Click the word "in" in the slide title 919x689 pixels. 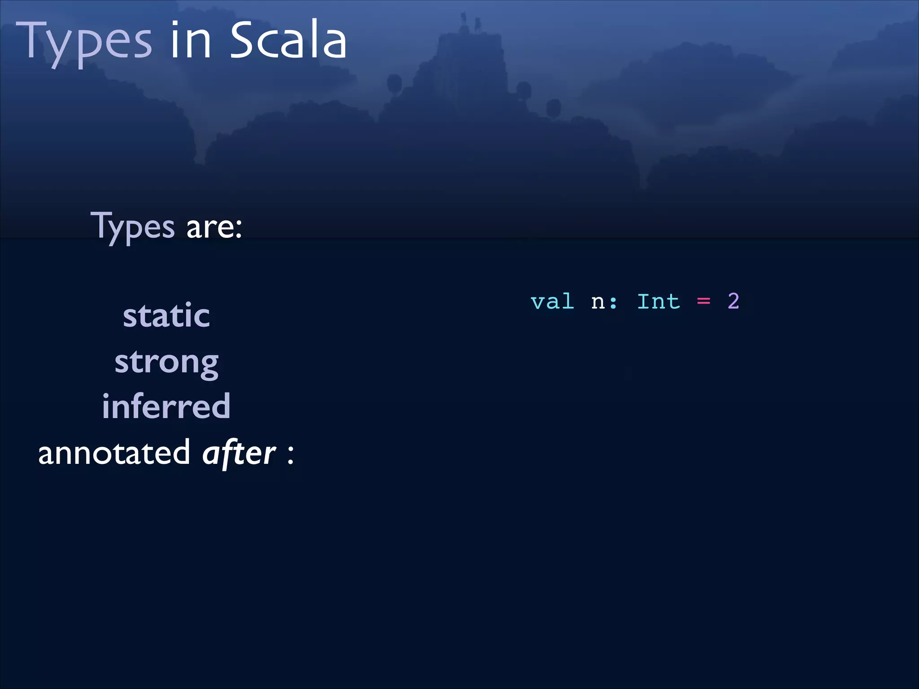click(x=191, y=41)
